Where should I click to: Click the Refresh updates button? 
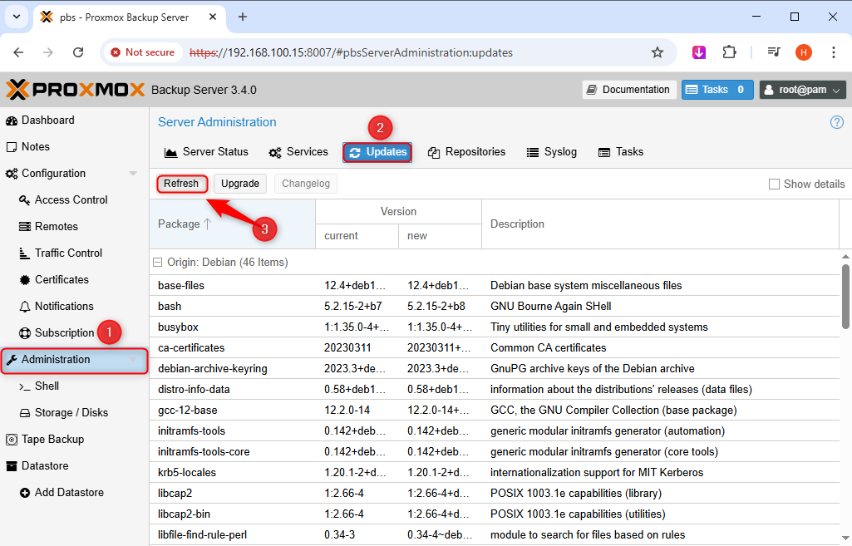click(182, 184)
